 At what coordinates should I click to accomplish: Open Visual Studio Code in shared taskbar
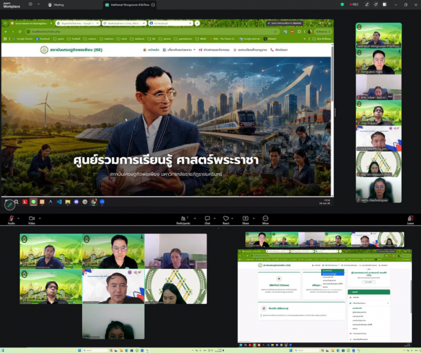[59, 202]
